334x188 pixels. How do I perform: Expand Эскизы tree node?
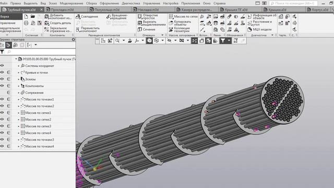point(19,79)
